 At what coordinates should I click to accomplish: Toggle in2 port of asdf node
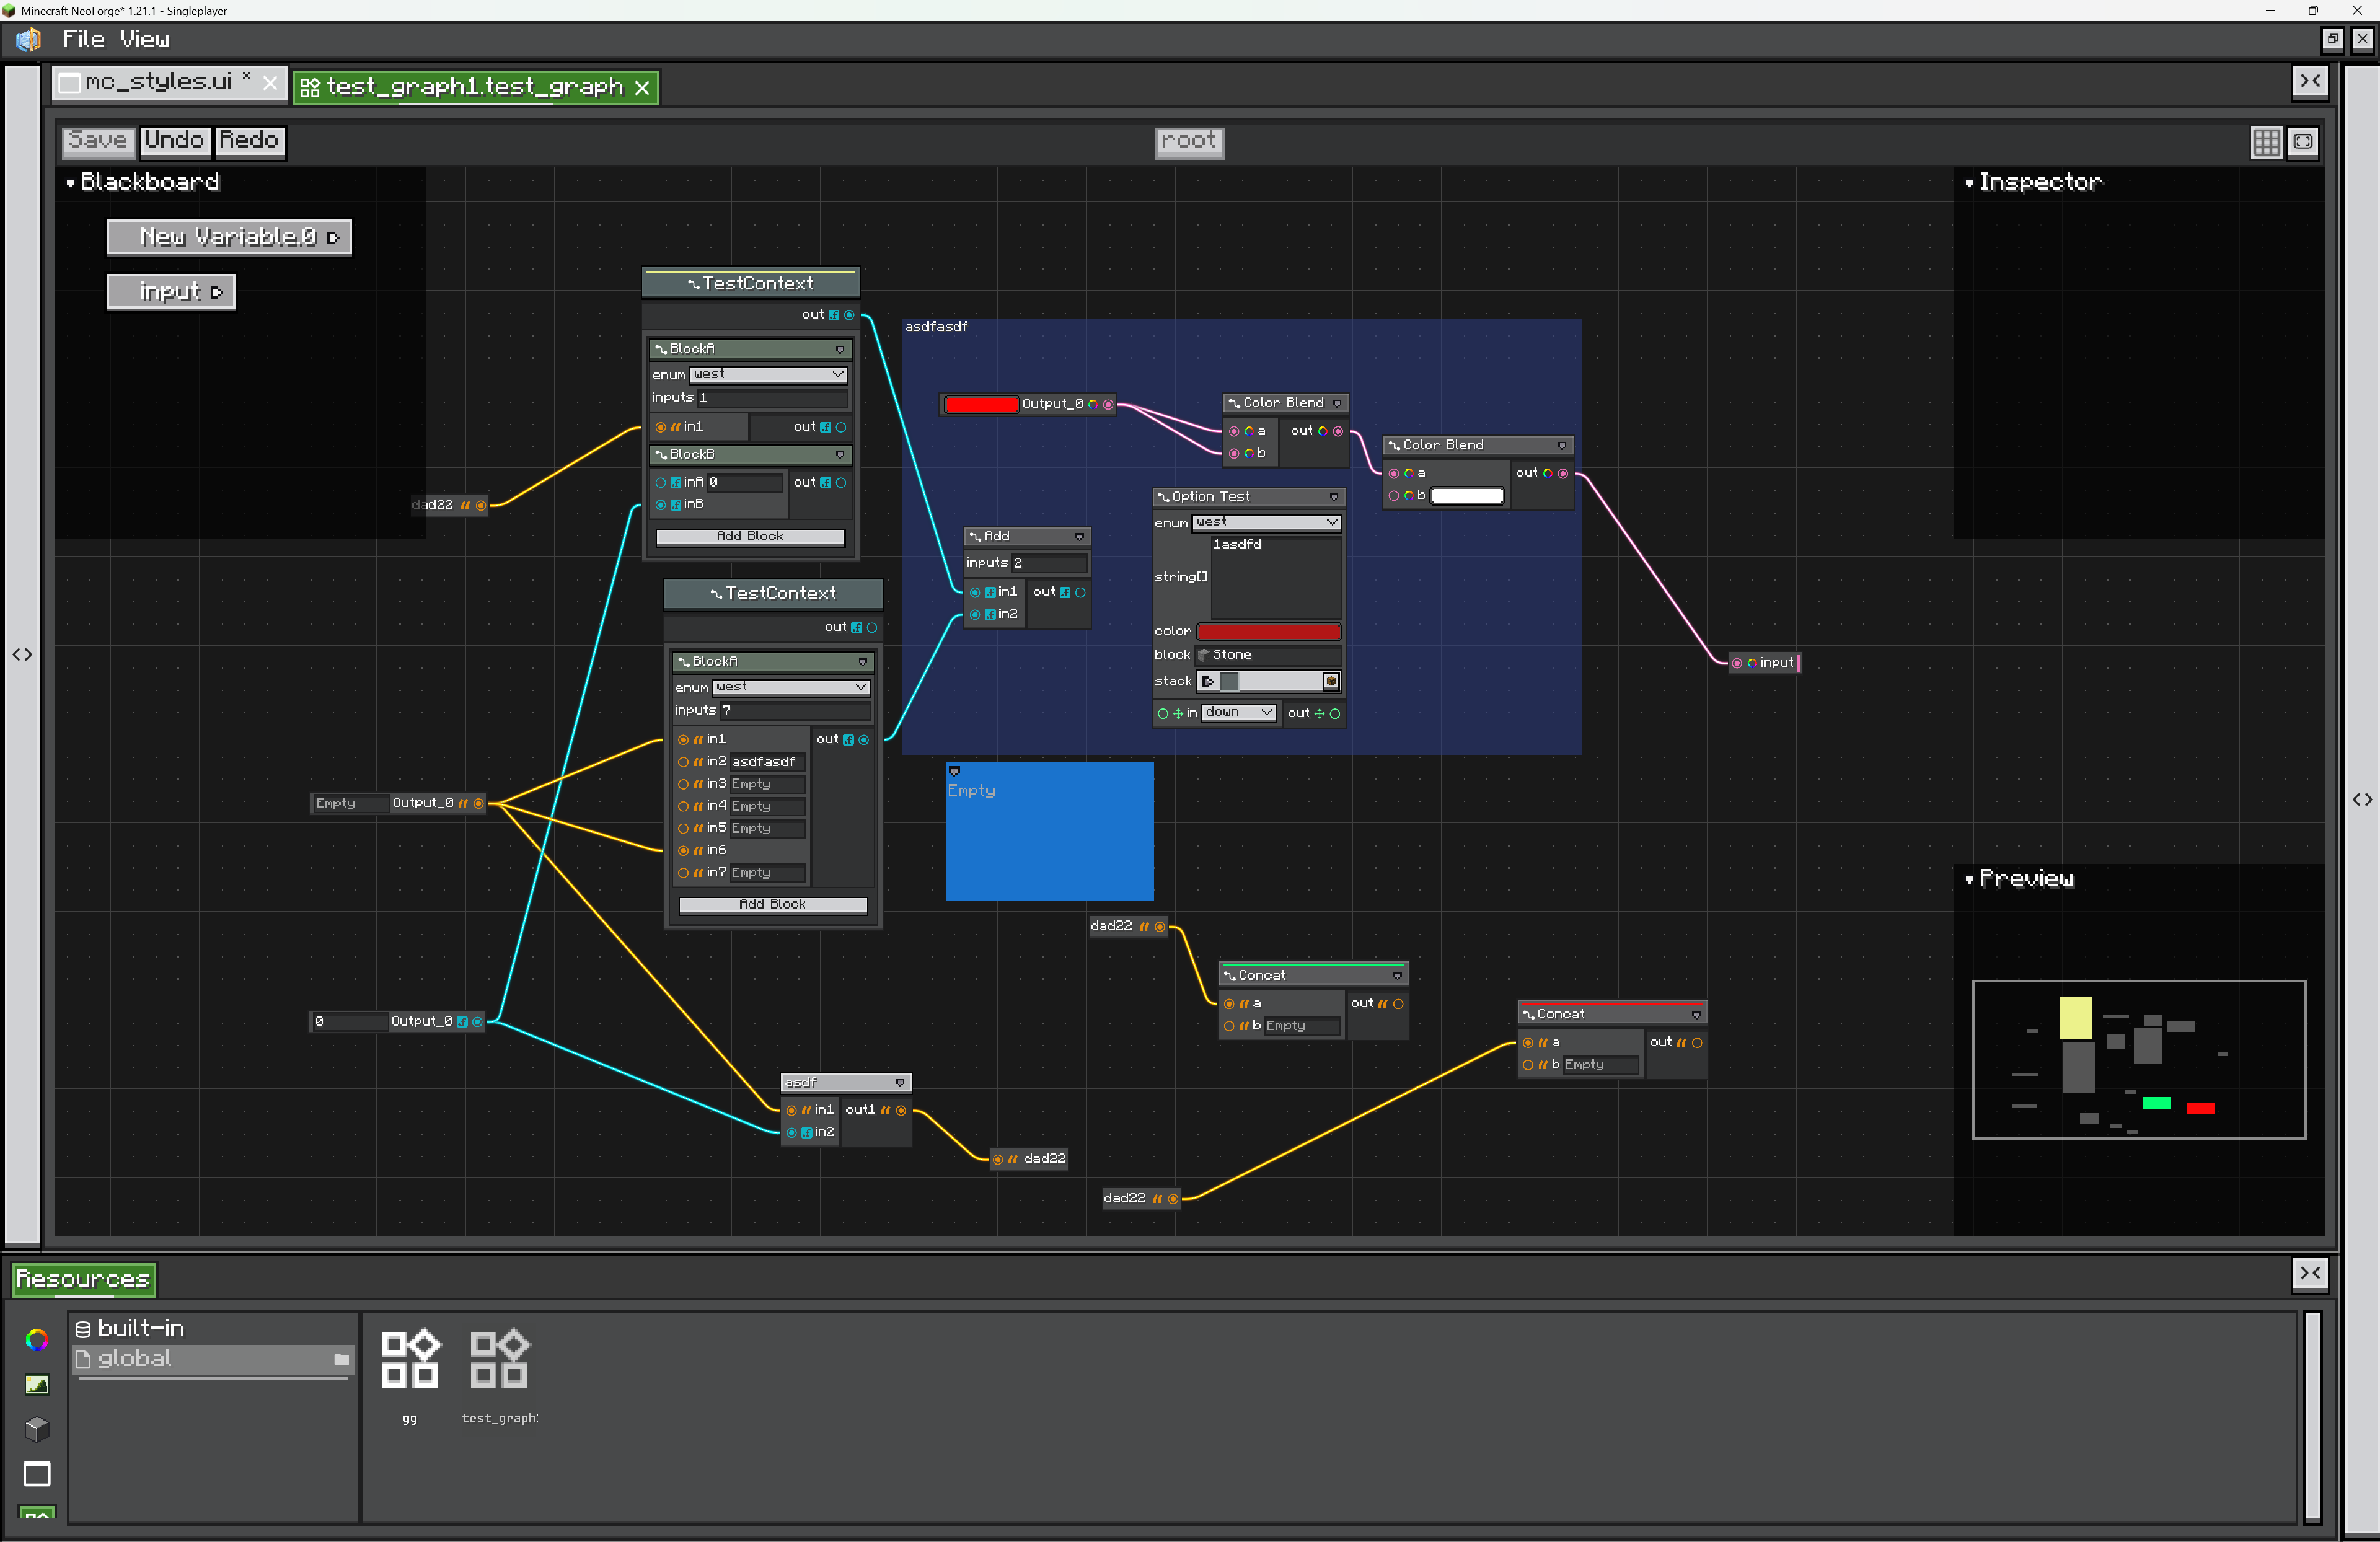(792, 1133)
